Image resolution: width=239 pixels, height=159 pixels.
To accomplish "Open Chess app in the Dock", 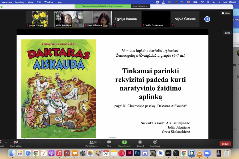I will coord(153,153).
